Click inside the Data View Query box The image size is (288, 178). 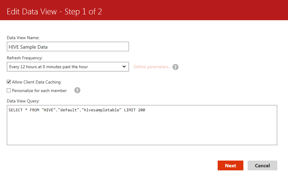(x=142, y=128)
